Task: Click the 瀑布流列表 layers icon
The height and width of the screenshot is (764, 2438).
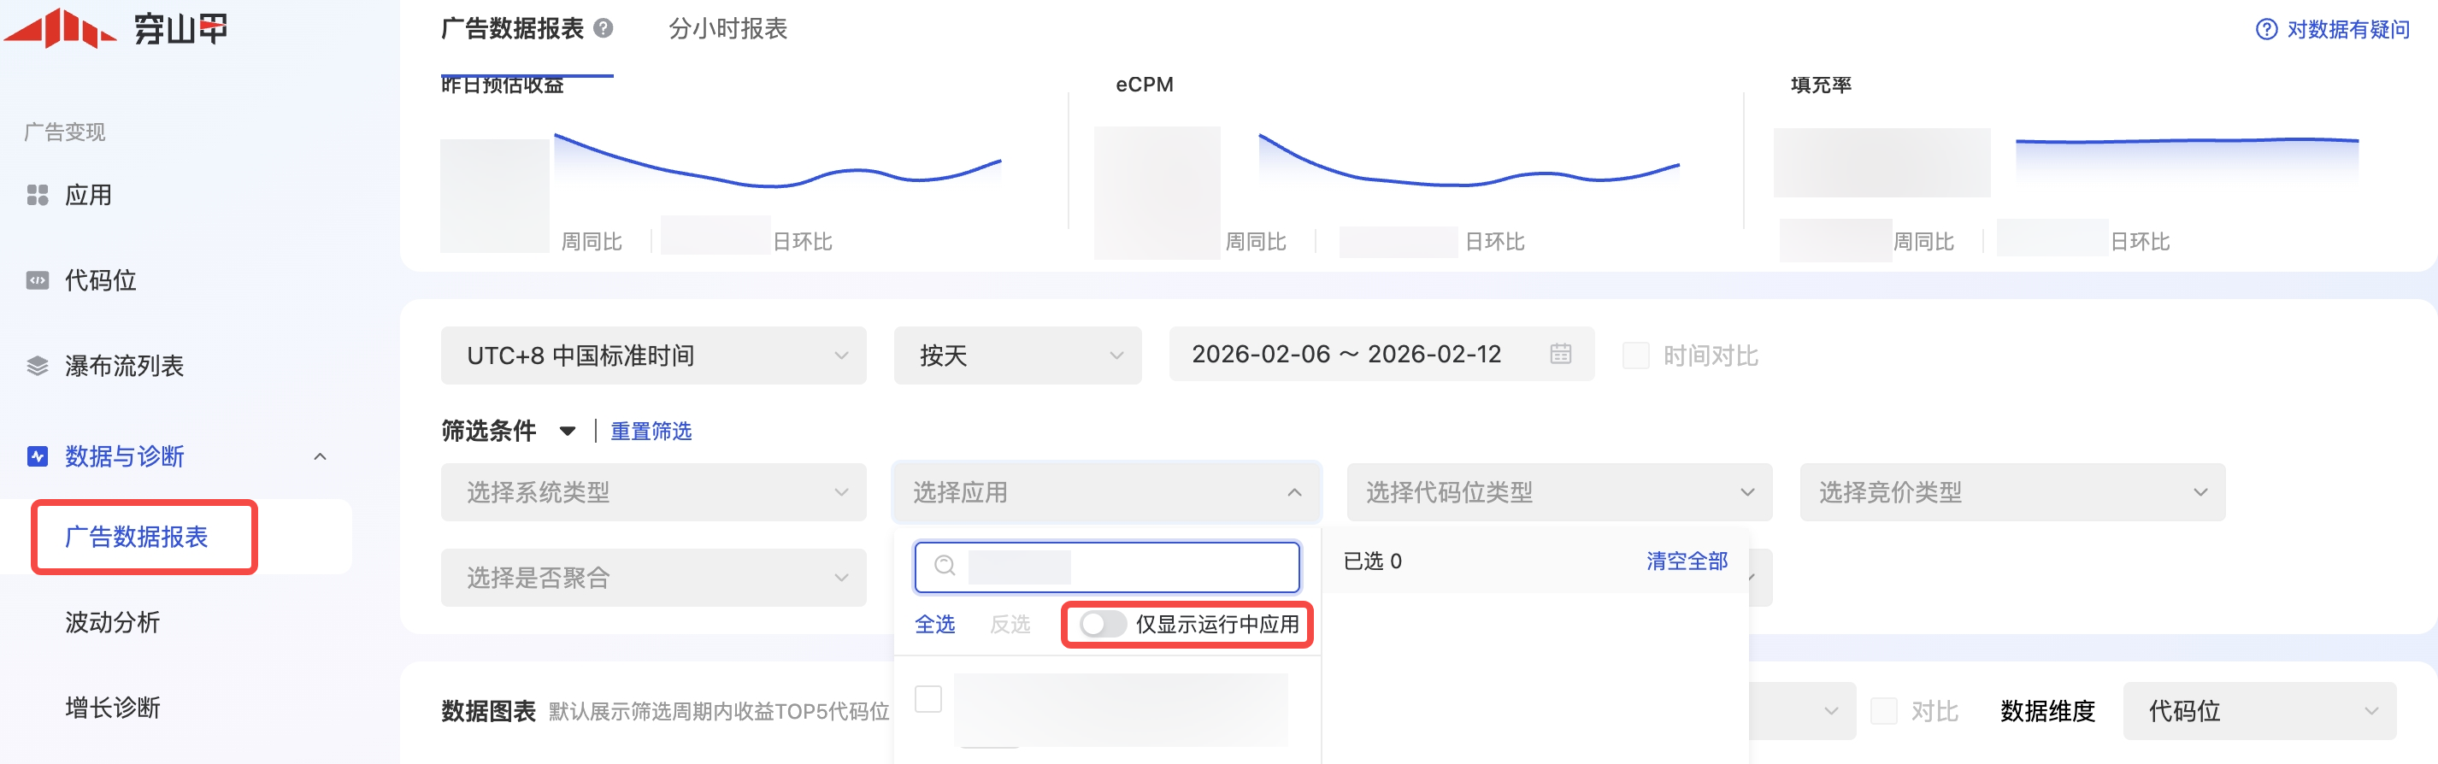Action: [37, 366]
